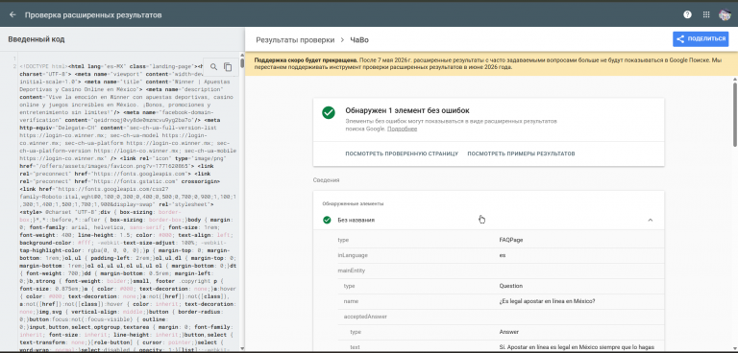Click the green check next to Без названия

(327, 220)
